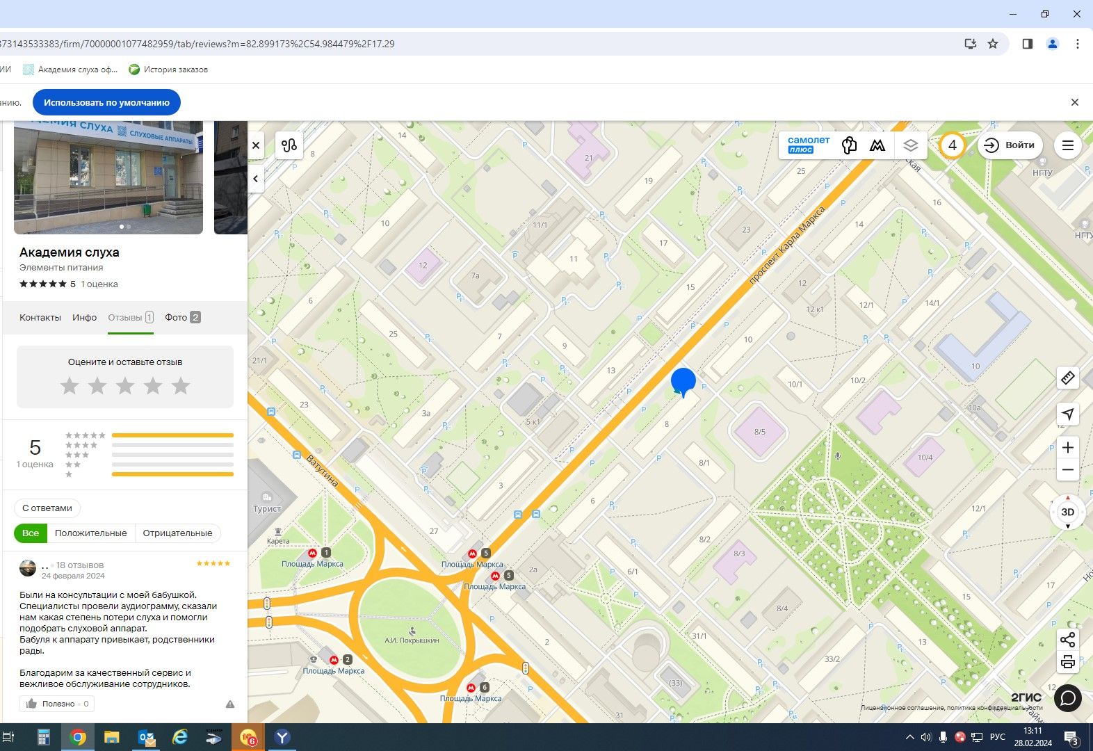Image resolution: width=1093 pixels, height=751 pixels.
Task: Click the 'Войти' login button
Action: [x=1010, y=145]
